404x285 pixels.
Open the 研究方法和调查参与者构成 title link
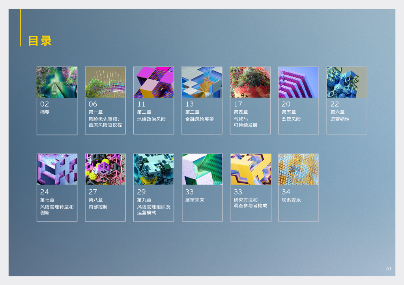(x=251, y=203)
